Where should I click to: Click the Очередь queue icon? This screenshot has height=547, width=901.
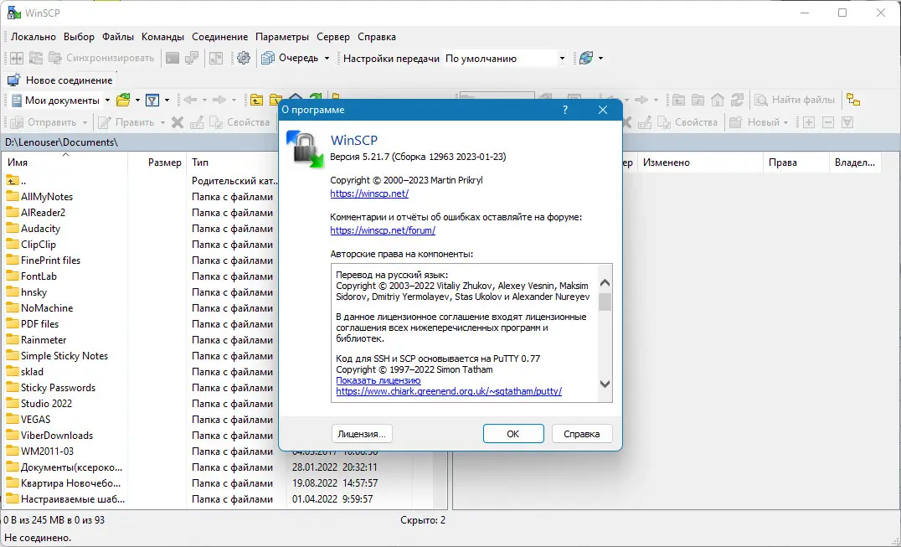pos(268,58)
